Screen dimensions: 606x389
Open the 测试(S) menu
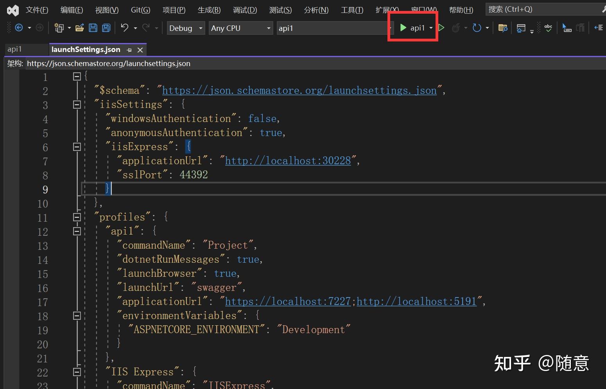(280, 10)
